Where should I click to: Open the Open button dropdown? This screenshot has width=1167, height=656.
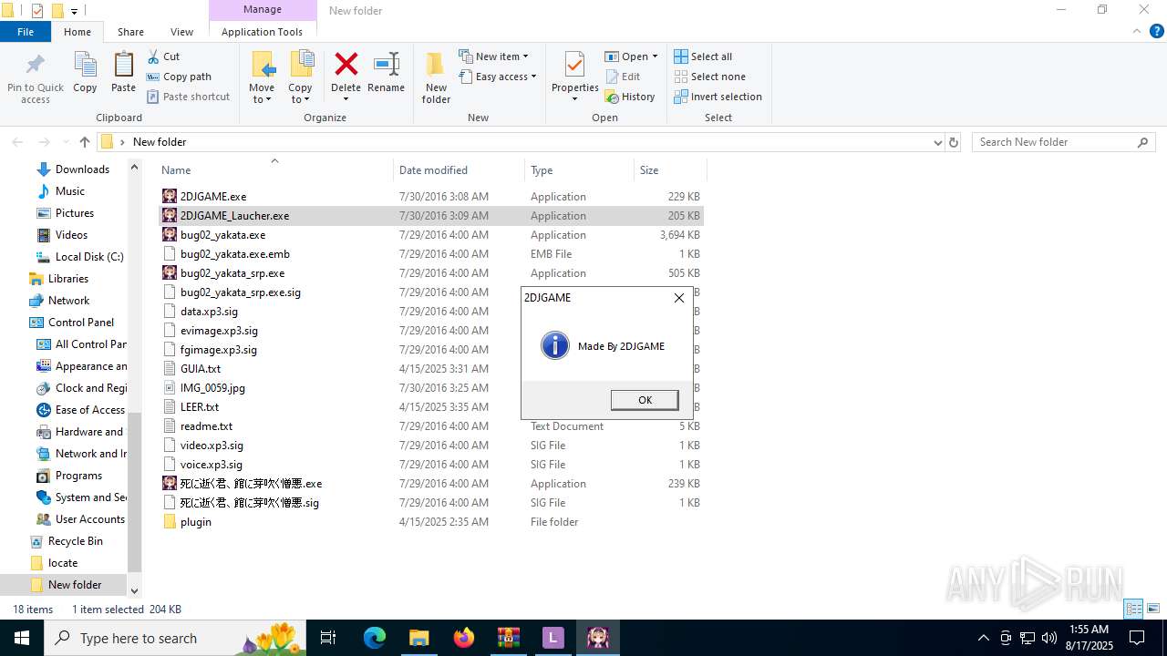coord(655,56)
